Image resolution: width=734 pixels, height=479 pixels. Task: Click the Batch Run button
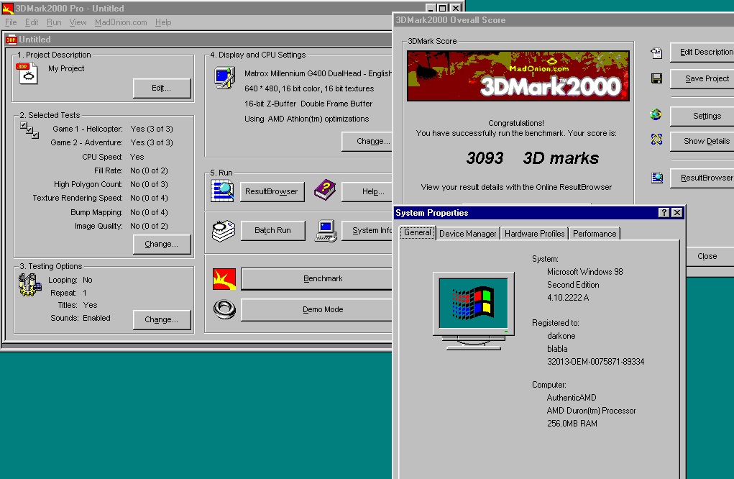pyautogui.click(x=272, y=230)
